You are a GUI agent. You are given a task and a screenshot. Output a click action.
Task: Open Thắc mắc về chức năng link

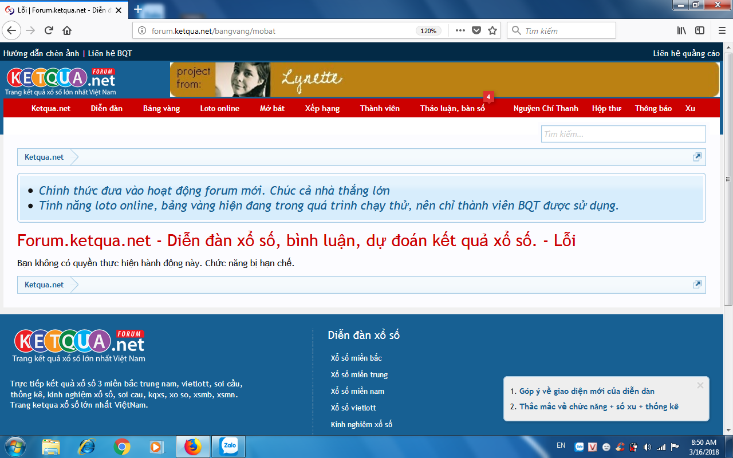(x=599, y=406)
